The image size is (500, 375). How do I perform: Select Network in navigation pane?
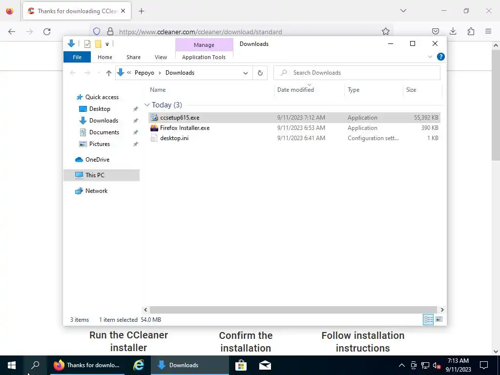[96, 191]
